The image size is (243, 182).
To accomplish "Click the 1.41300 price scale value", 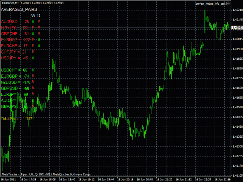I will (x=238, y=146).
